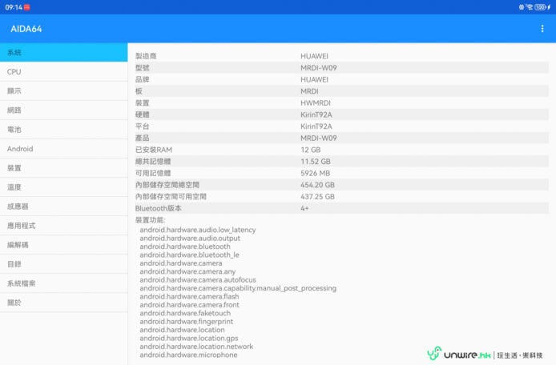Select android.hardware.fingerprint entry

tap(186, 322)
